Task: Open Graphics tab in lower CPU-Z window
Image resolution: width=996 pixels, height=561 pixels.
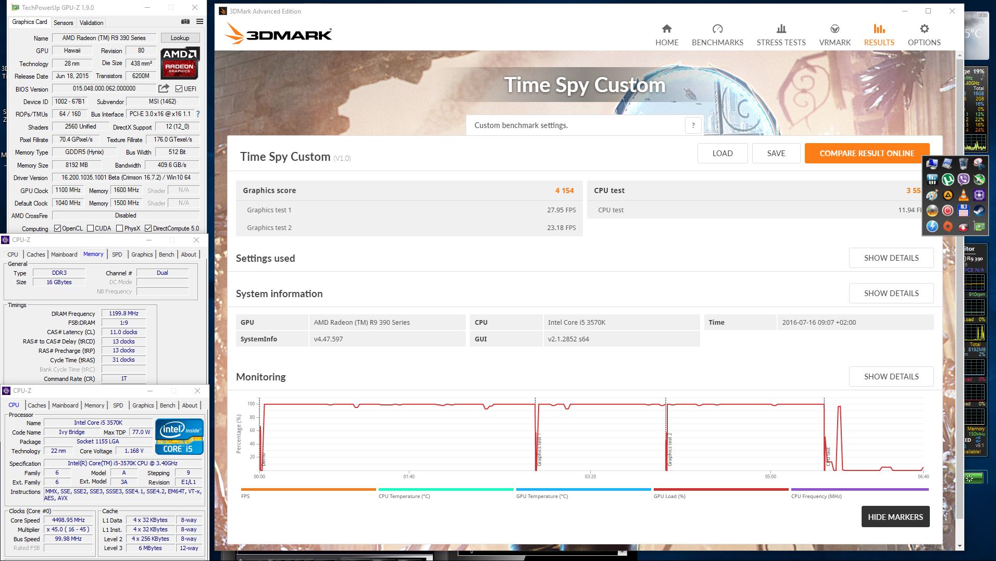Action: click(x=143, y=405)
